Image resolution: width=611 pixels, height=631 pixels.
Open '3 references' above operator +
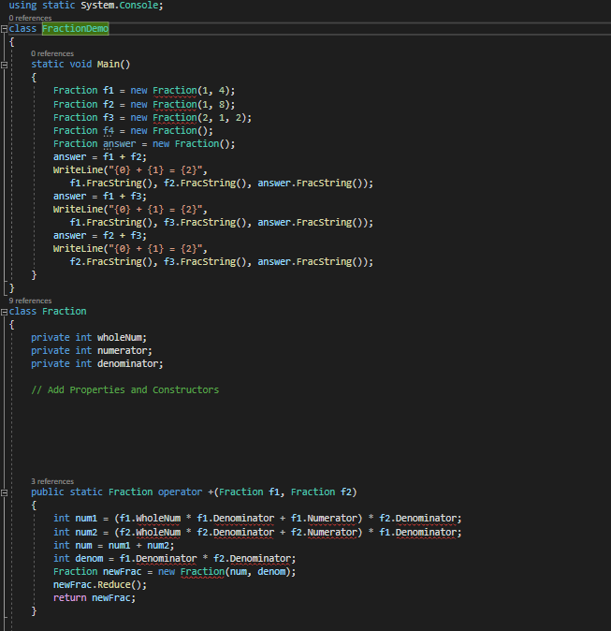click(52, 481)
